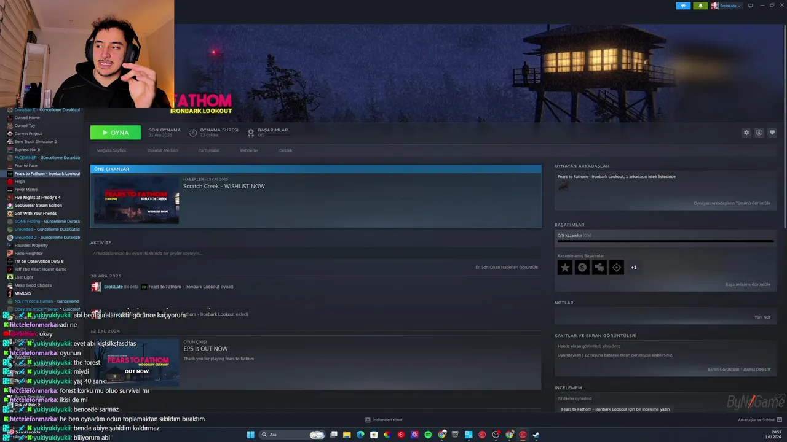
Task: Click the achievements progress bar
Action: point(666,241)
